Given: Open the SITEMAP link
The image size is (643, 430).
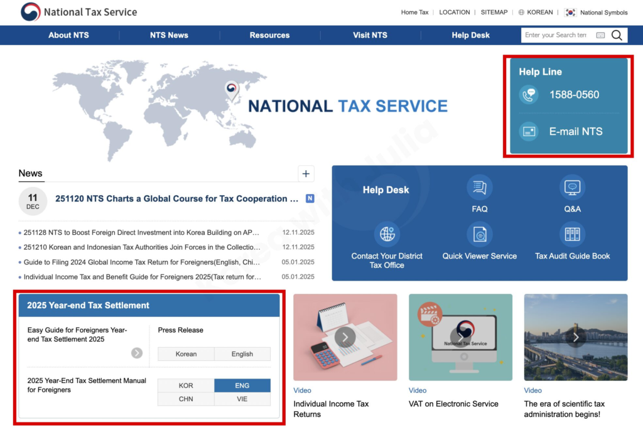Looking at the screenshot, I should click(494, 13).
